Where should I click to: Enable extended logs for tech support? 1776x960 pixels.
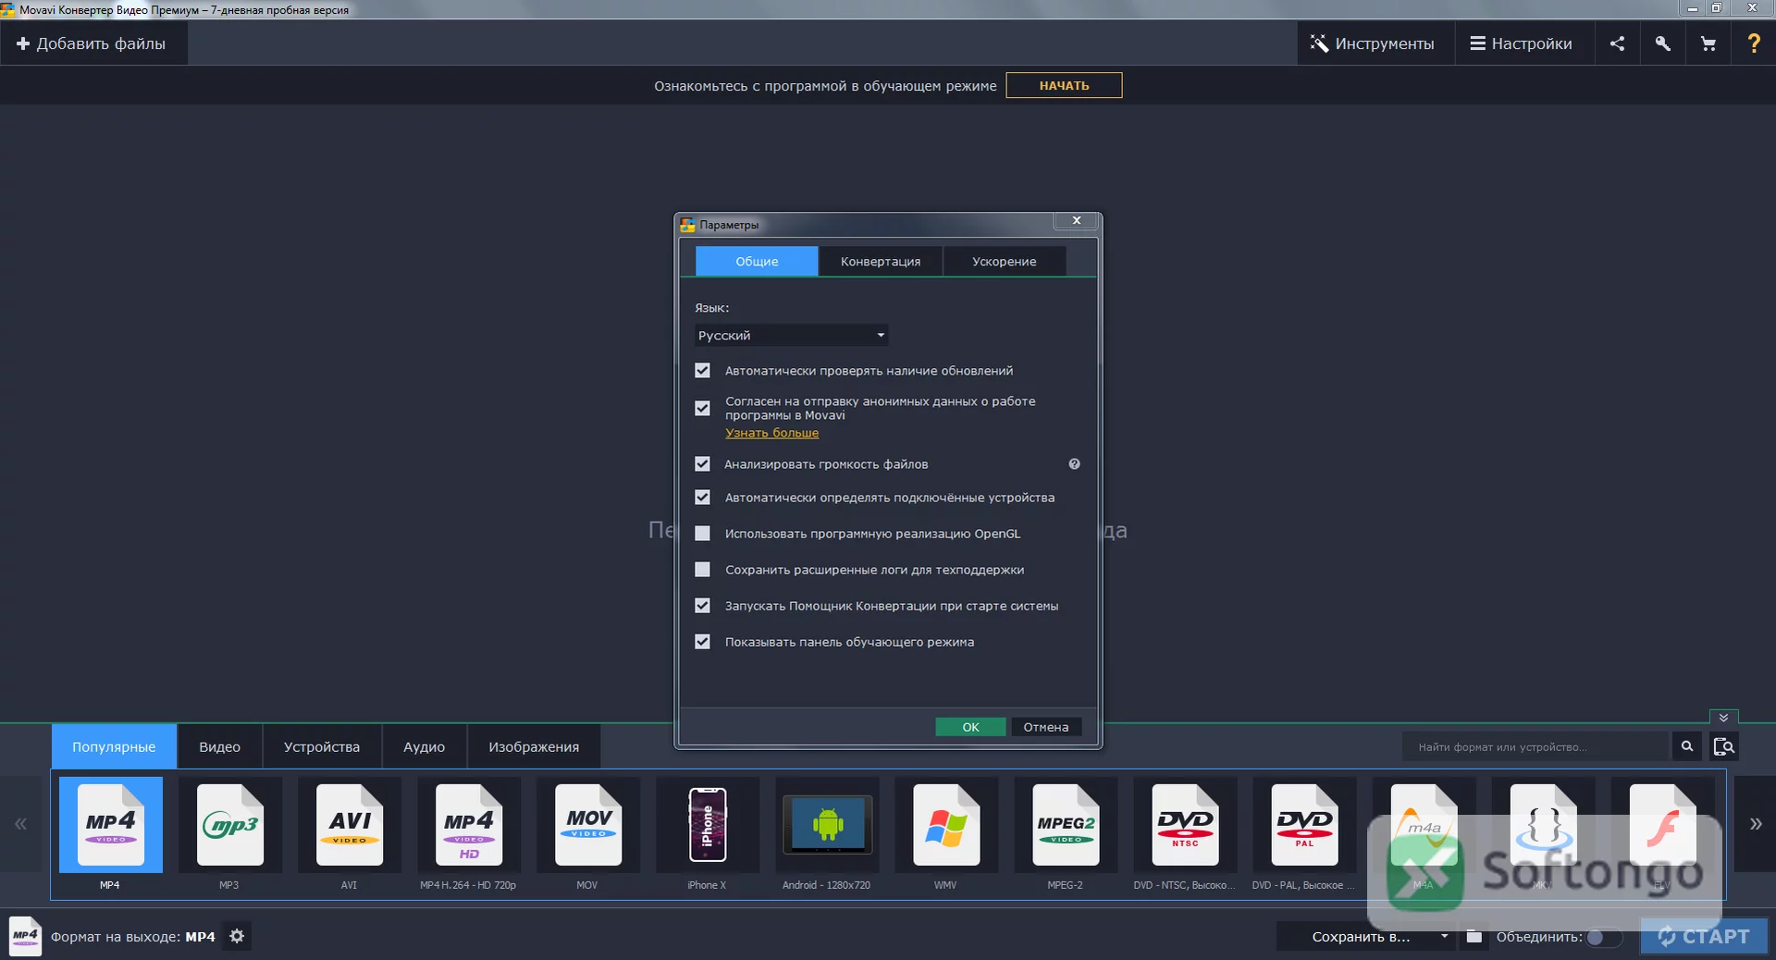point(703,570)
